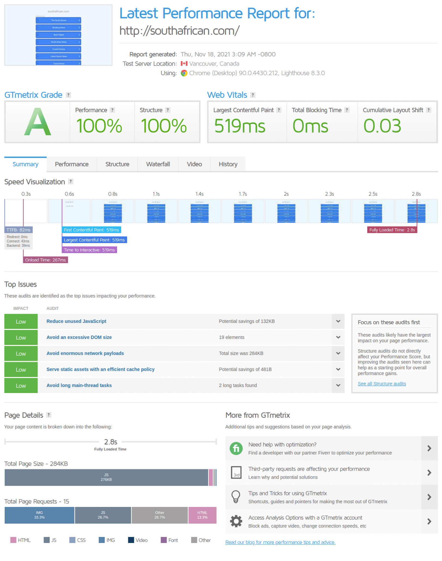Click the JS 26.7% requests bar segment

(x=103, y=515)
